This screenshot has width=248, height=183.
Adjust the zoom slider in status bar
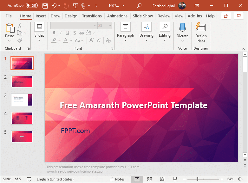197,179
